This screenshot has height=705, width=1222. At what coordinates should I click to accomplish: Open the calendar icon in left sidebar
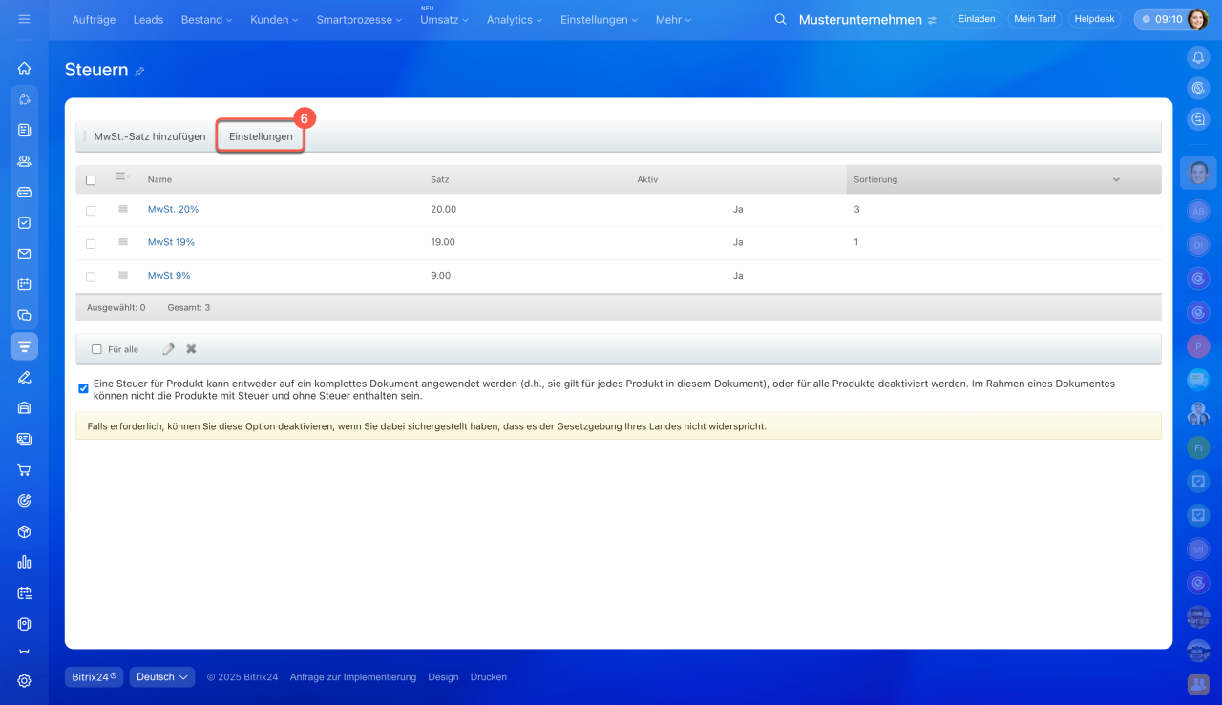(x=24, y=284)
